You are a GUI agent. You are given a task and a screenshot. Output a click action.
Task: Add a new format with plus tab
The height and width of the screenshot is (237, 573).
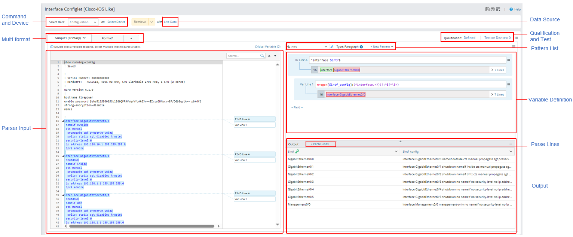131,38
